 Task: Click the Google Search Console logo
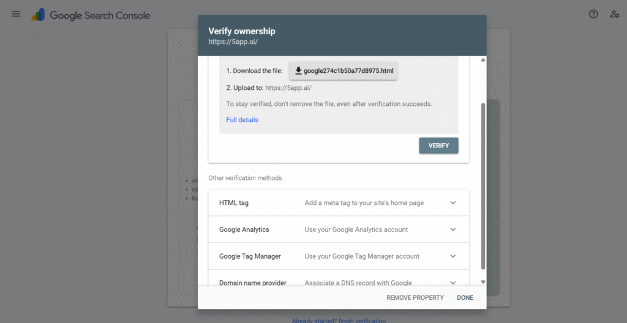(91, 15)
